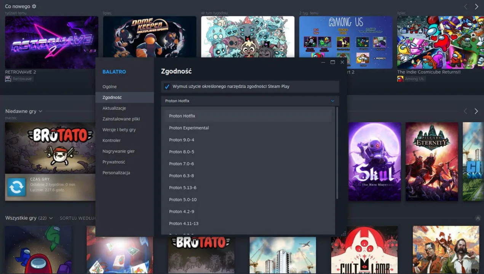Image resolution: width=484 pixels, height=274 pixels.
Task: Open the Sortuj według sort dropdown
Action: click(x=78, y=218)
